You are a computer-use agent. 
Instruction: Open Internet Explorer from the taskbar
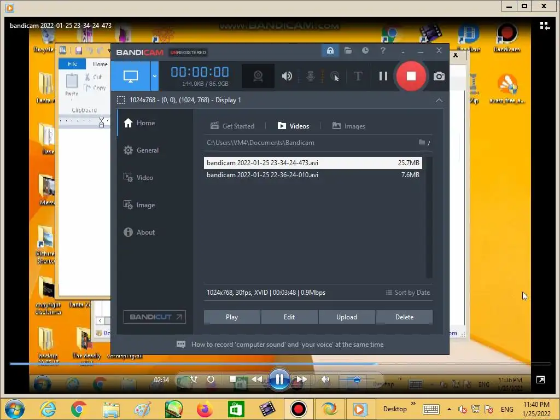[x=48, y=409]
